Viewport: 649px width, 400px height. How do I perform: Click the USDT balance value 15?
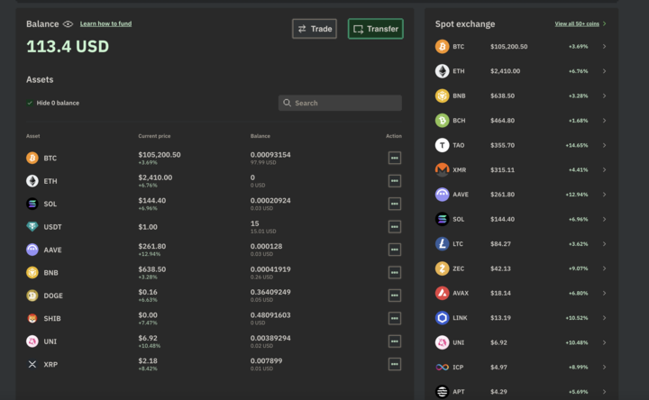point(254,223)
